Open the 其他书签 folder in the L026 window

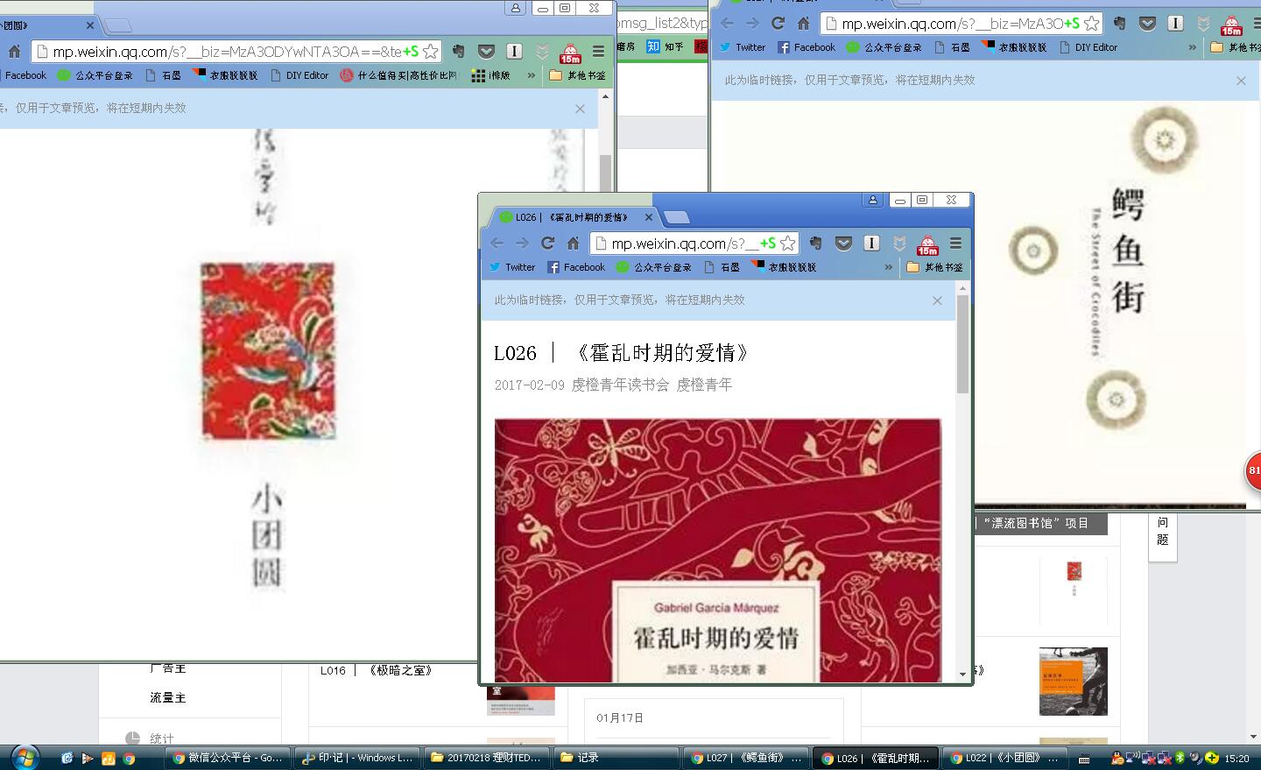pos(934,267)
